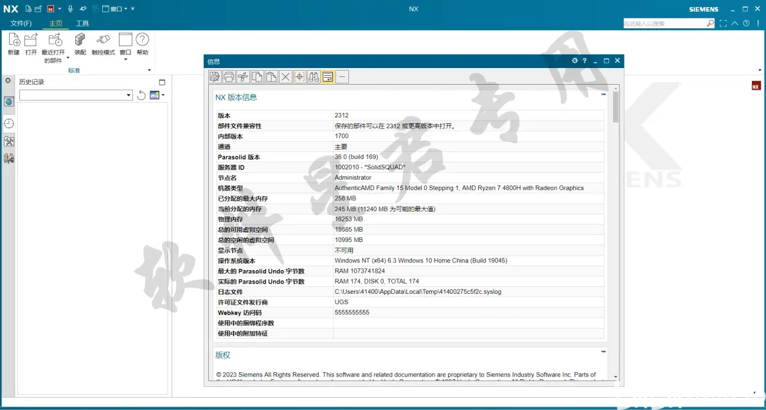Screen dimensions: 766x410
Task: Click the crosshair select icon in 信息 toolbar
Action: tap(299, 76)
